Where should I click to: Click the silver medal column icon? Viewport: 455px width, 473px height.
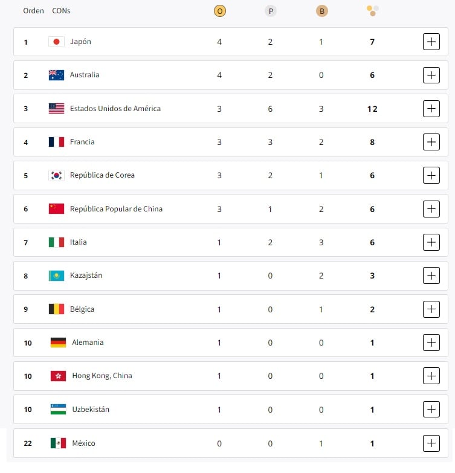tap(270, 11)
